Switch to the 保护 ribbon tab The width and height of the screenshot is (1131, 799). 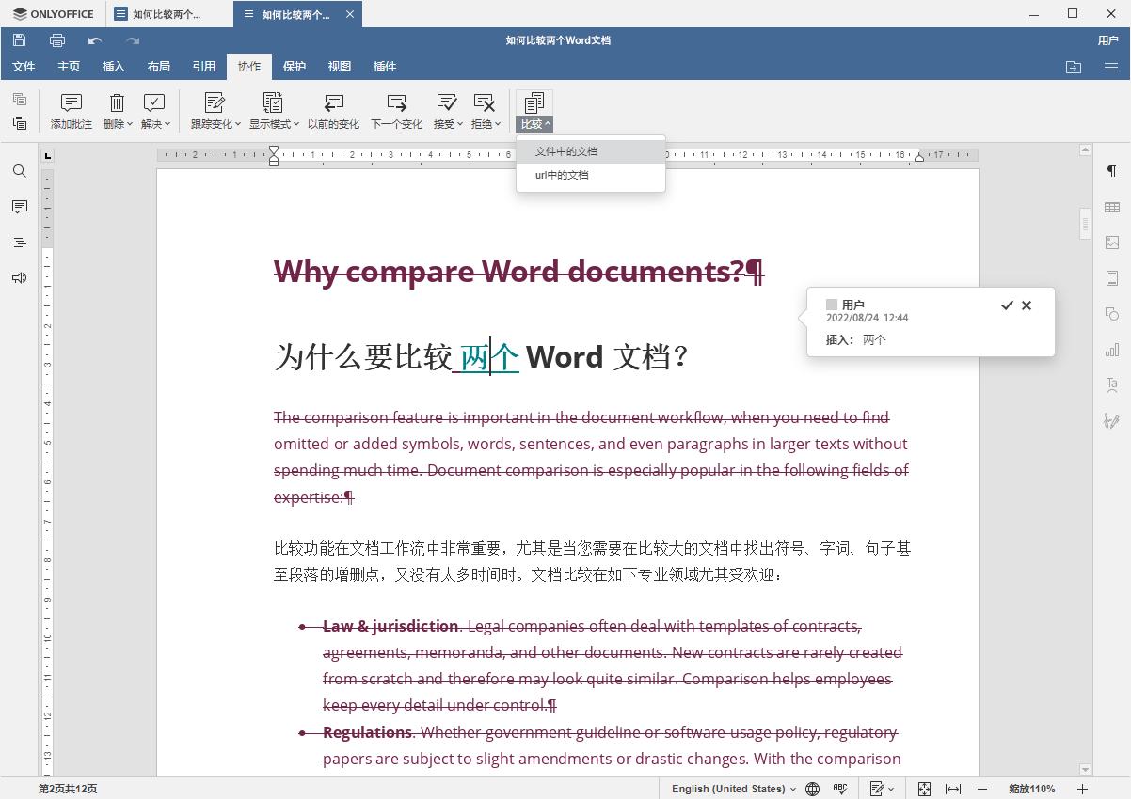pos(295,66)
